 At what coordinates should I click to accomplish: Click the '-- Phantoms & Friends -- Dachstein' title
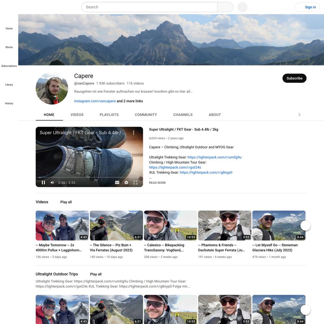(222, 248)
